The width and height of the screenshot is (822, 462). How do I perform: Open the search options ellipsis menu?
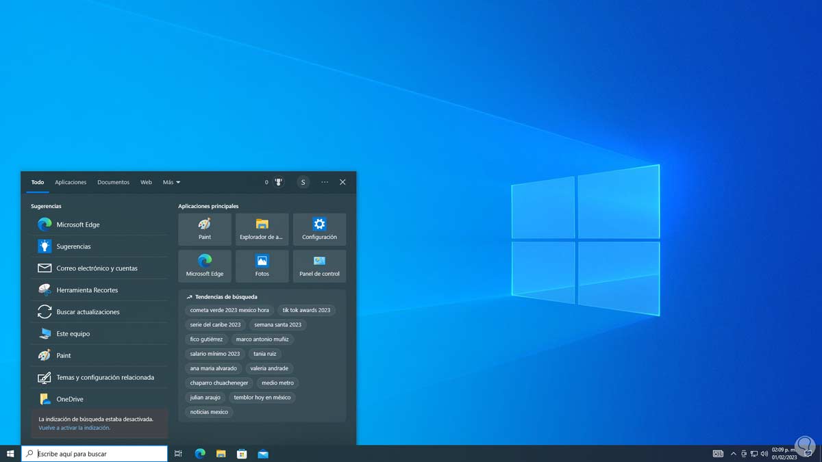(x=324, y=182)
